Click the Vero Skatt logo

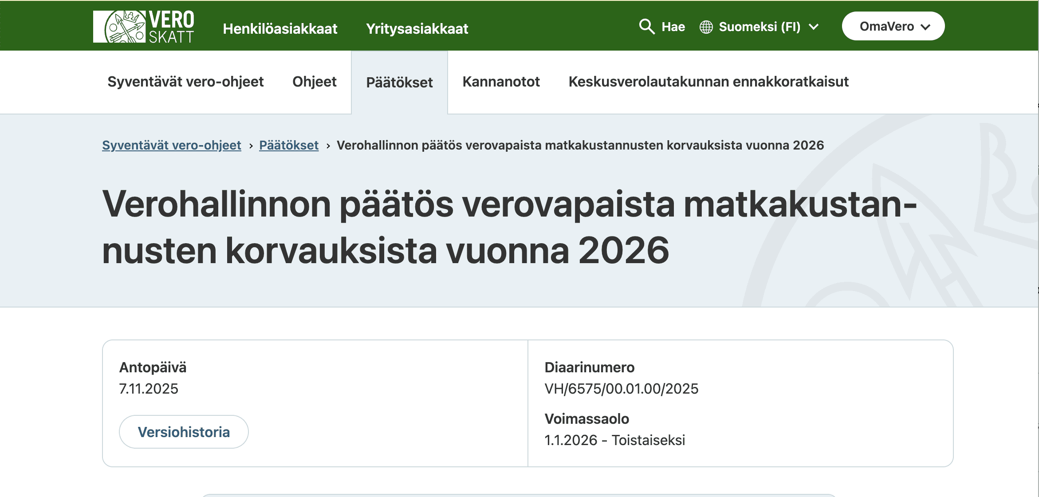(144, 27)
